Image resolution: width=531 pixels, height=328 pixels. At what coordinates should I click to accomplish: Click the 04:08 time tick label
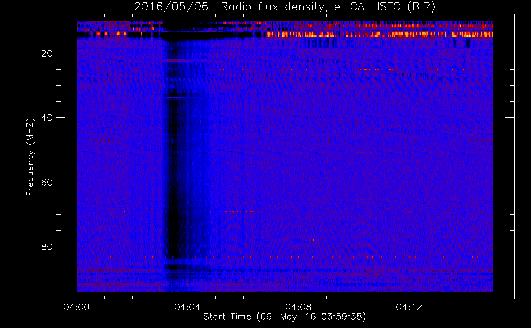point(298,307)
